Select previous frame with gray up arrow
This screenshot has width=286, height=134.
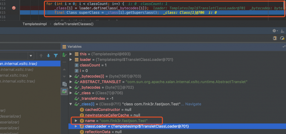pyautogui.click(x=41, y=56)
